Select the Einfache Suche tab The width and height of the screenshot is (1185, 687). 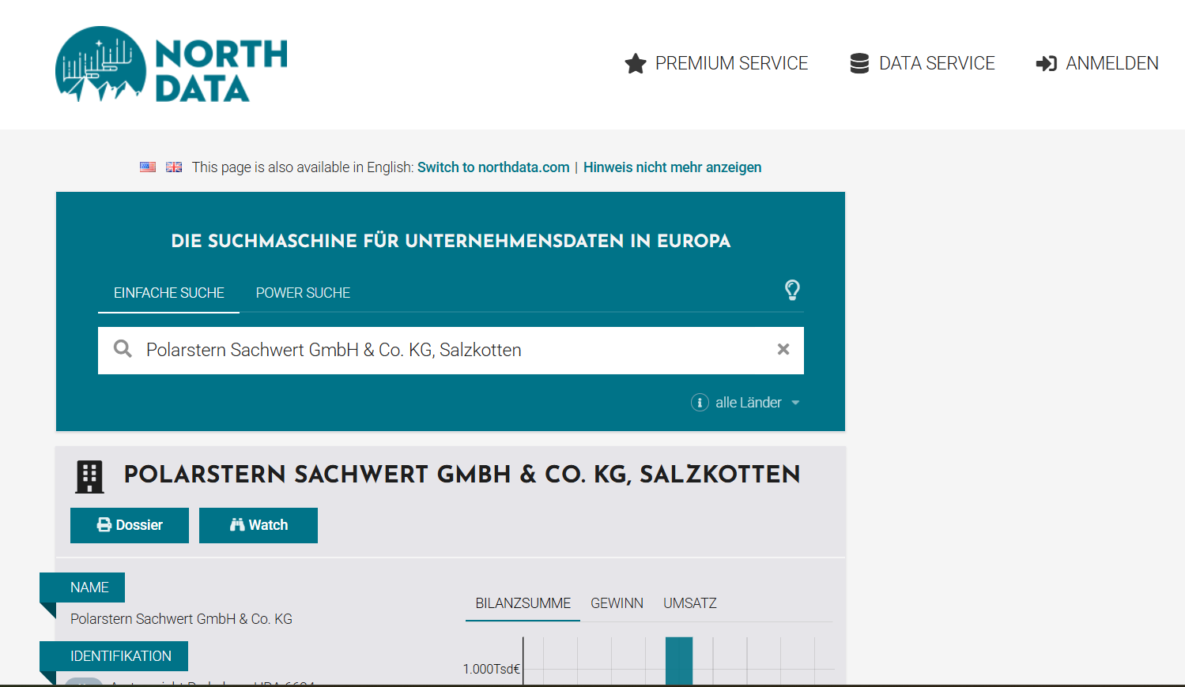(169, 293)
